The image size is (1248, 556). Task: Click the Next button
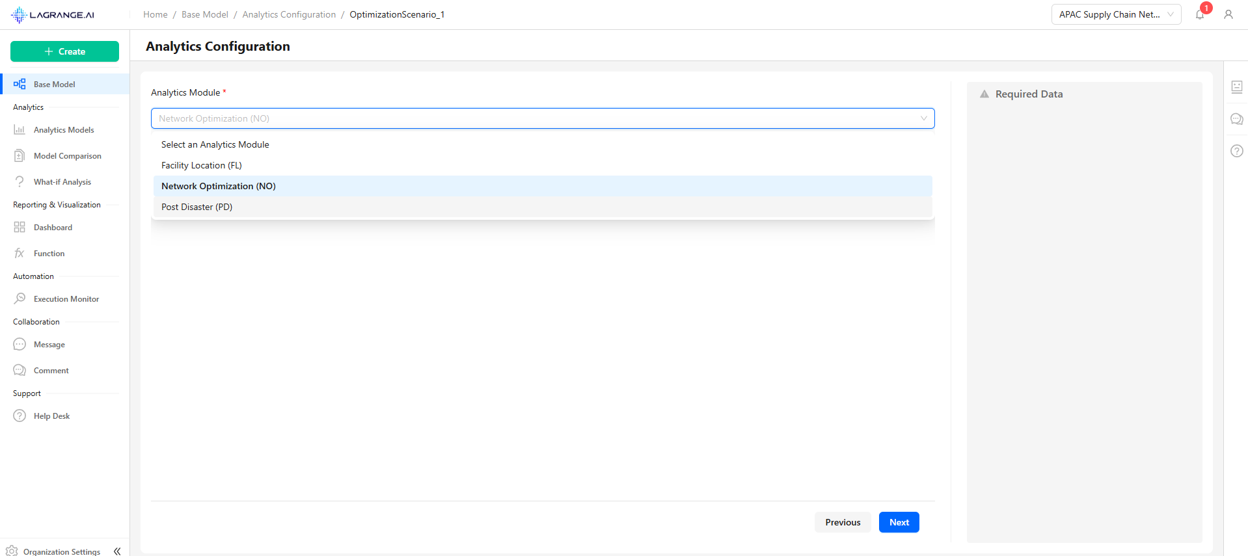(899, 522)
